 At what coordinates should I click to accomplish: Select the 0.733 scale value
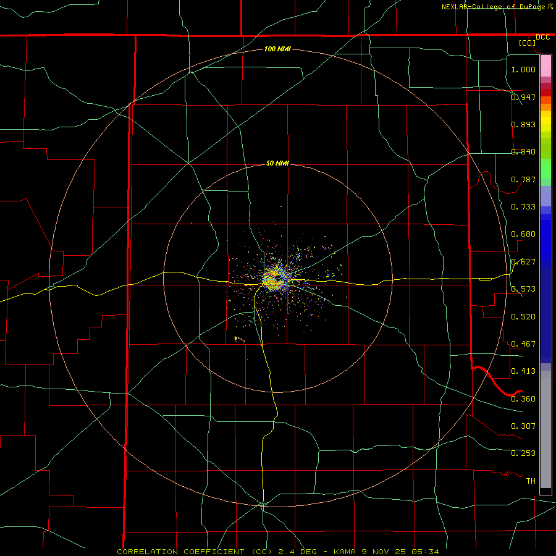523,206
